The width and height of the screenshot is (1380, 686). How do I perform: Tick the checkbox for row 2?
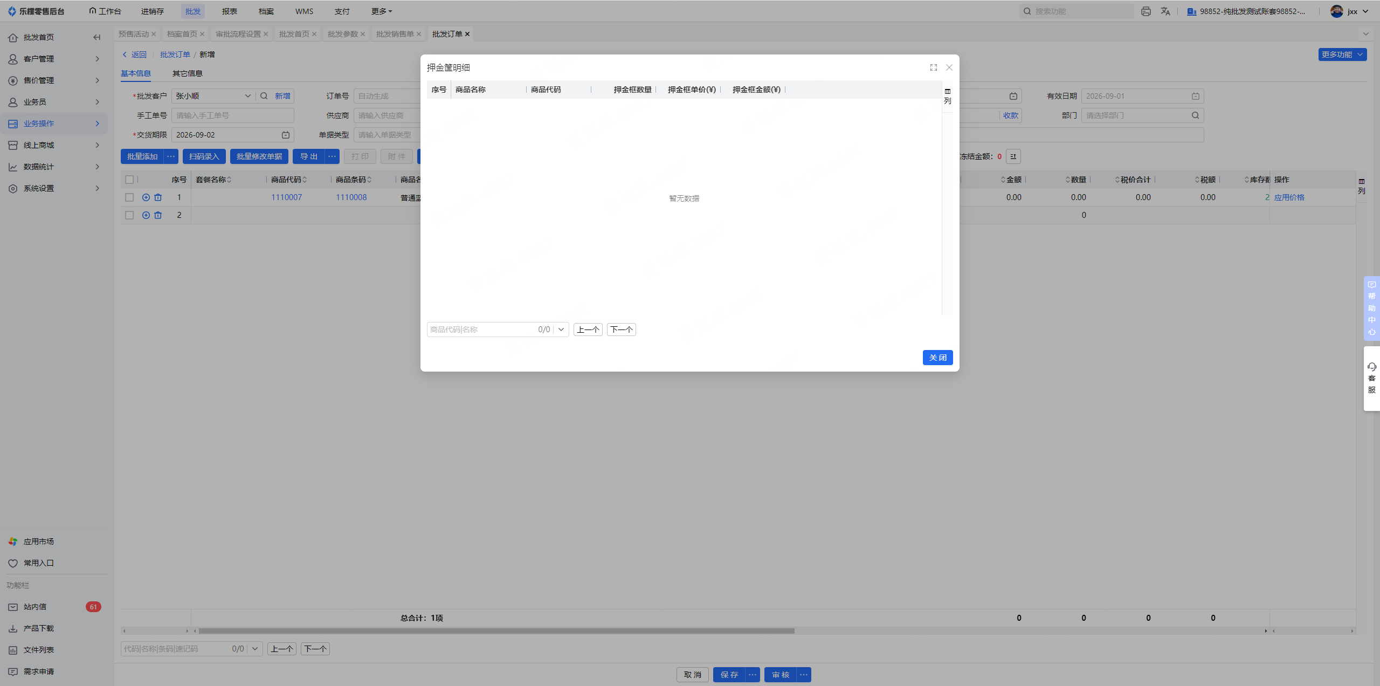coord(129,215)
